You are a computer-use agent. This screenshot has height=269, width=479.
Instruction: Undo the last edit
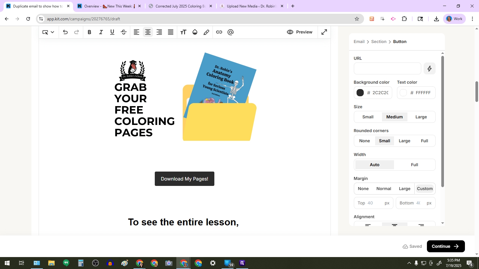(65, 32)
